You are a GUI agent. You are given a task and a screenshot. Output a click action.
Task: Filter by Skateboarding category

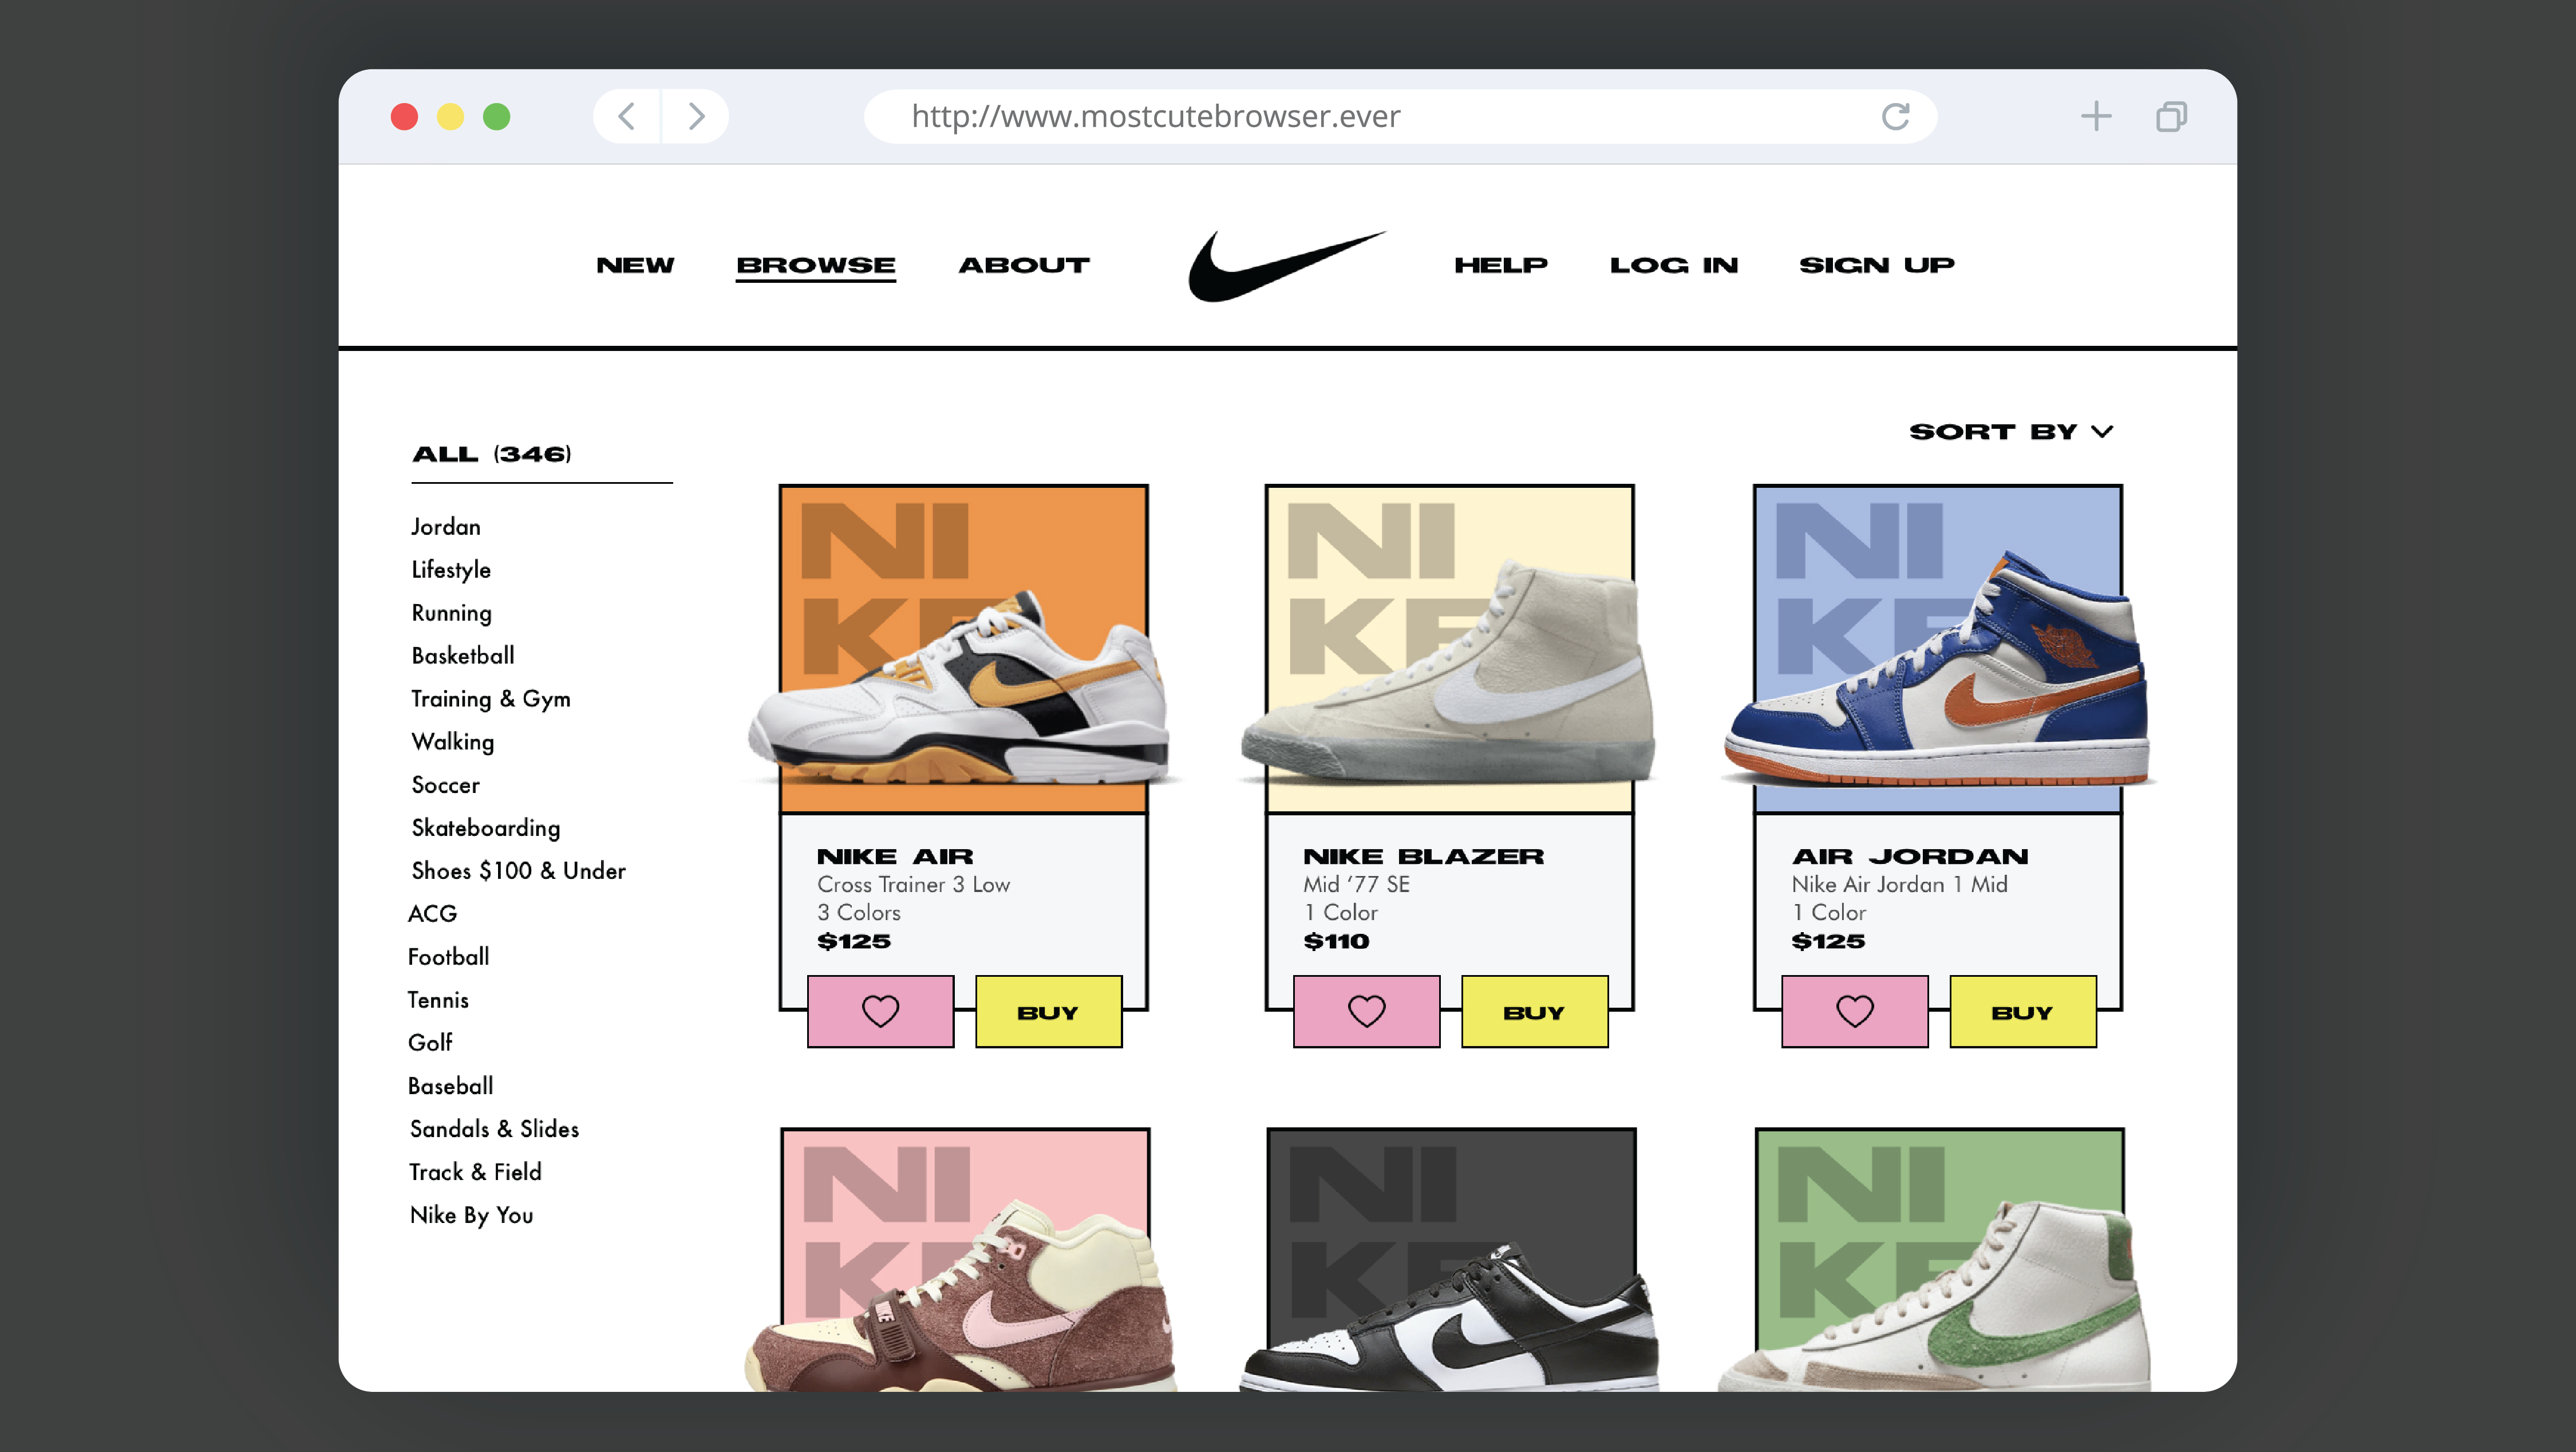pyautogui.click(x=486, y=828)
